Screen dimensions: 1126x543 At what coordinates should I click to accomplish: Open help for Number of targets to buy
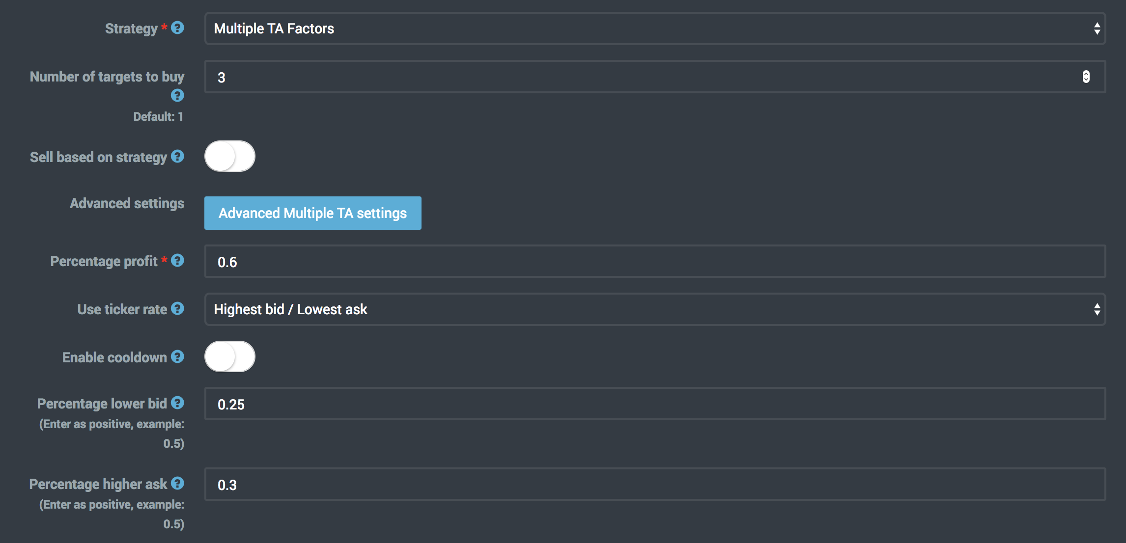pyautogui.click(x=177, y=95)
